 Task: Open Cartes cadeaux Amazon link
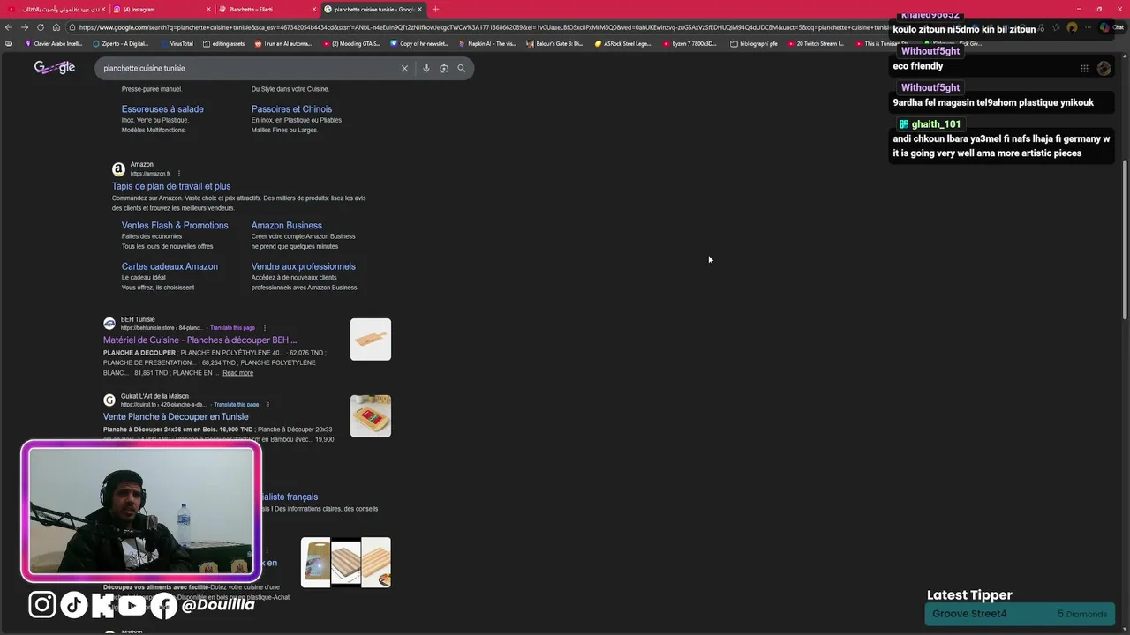point(169,266)
